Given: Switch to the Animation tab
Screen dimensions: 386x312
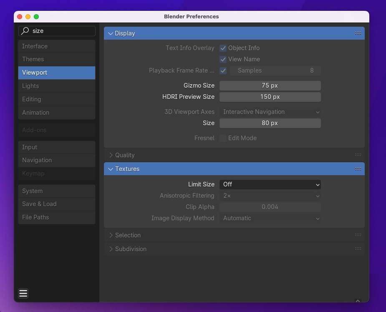Looking at the screenshot, I should (x=57, y=113).
